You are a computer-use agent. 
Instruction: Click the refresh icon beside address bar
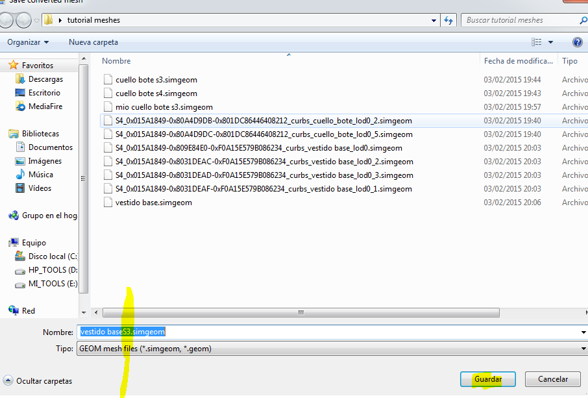tap(448, 20)
